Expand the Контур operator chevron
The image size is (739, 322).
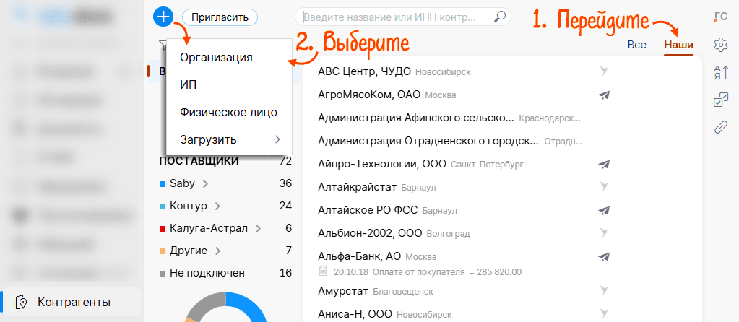217,206
